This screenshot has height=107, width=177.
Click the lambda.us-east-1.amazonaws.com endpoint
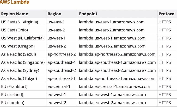point(112,22)
